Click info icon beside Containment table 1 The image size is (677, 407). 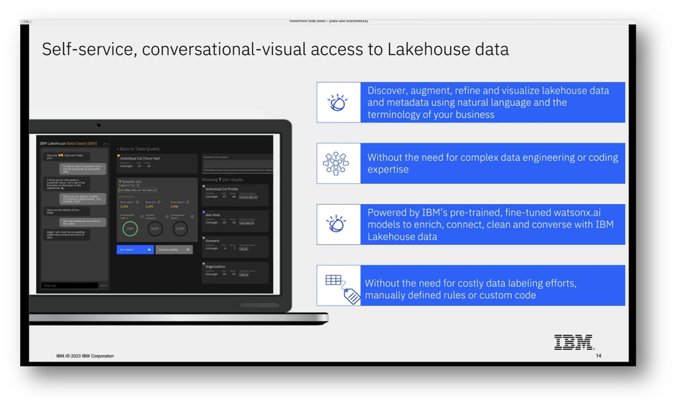pyautogui.click(x=142, y=216)
